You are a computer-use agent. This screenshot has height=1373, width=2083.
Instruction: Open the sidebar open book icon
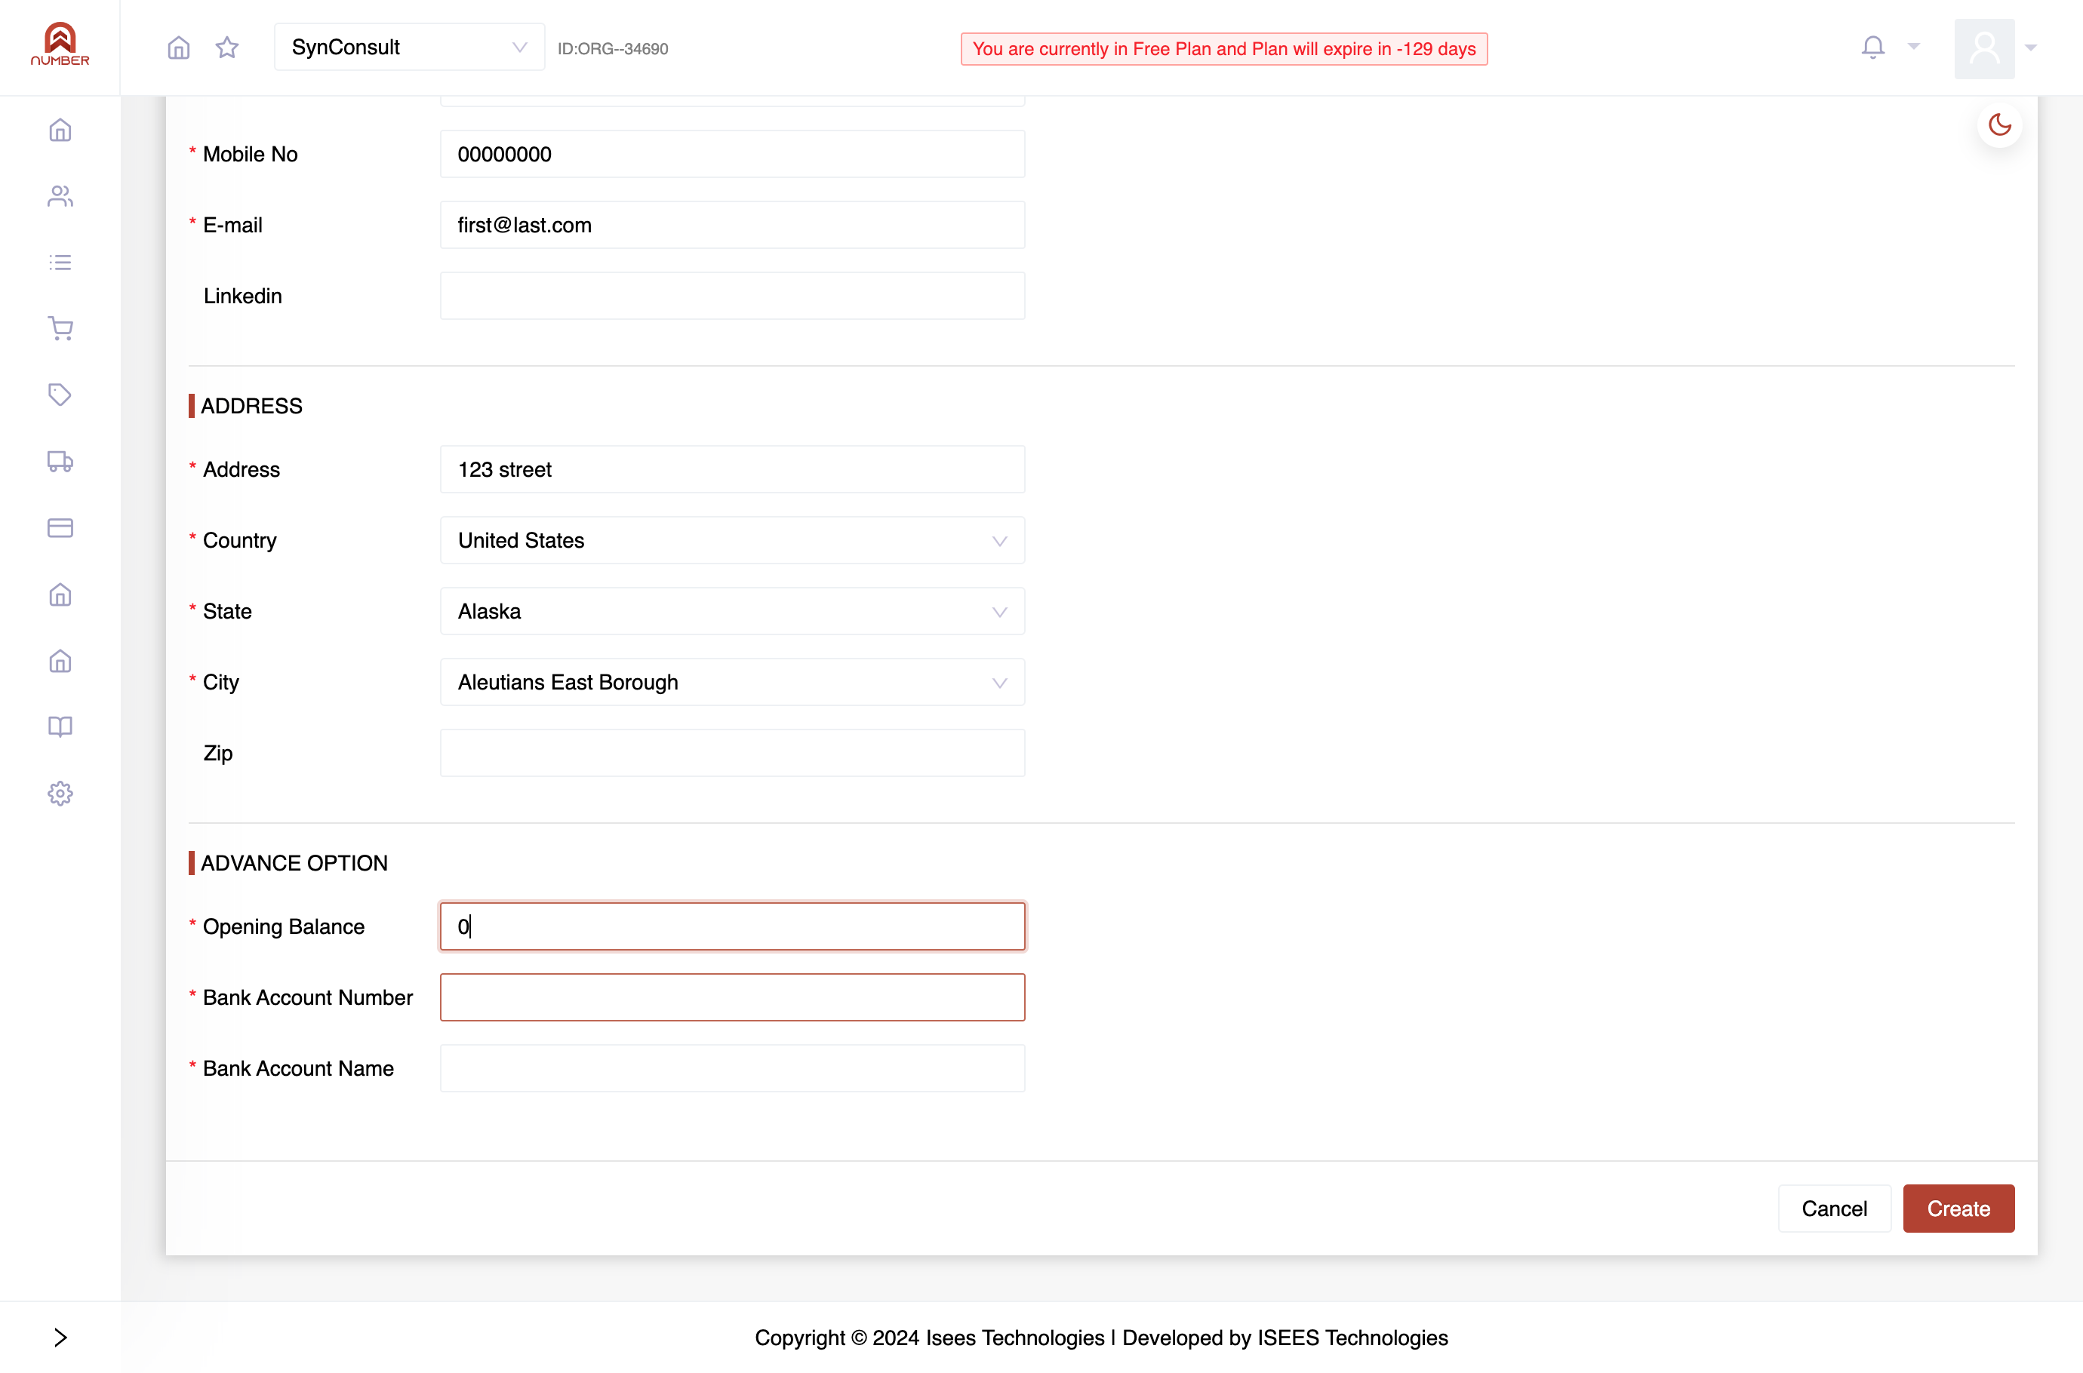(60, 726)
